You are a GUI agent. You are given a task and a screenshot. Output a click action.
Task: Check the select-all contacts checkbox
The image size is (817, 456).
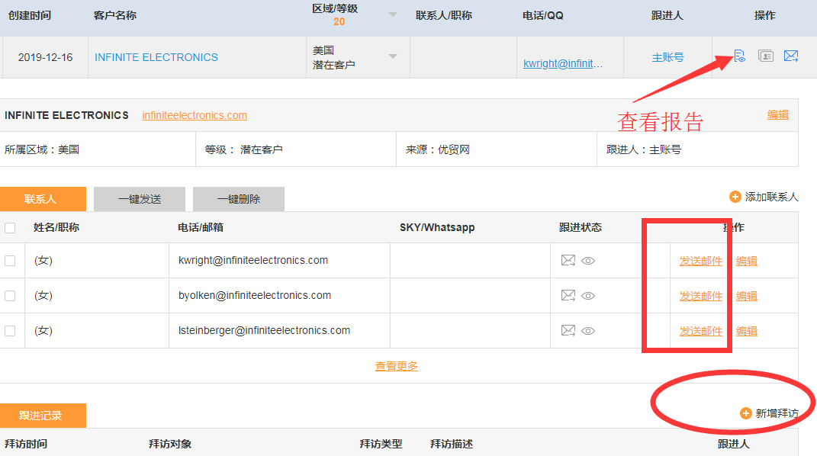tap(10, 227)
